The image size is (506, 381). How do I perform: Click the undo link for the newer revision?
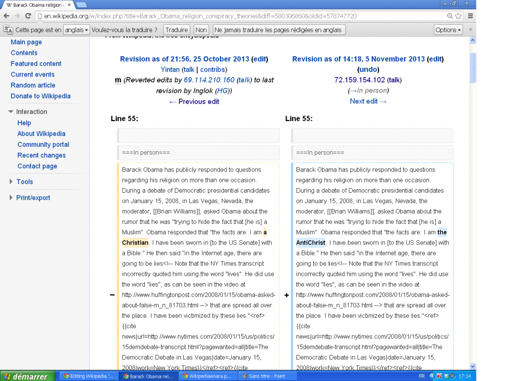click(x=368, y=69)
